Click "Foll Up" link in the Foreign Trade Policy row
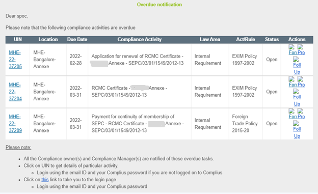 click(x=297, y=132)
